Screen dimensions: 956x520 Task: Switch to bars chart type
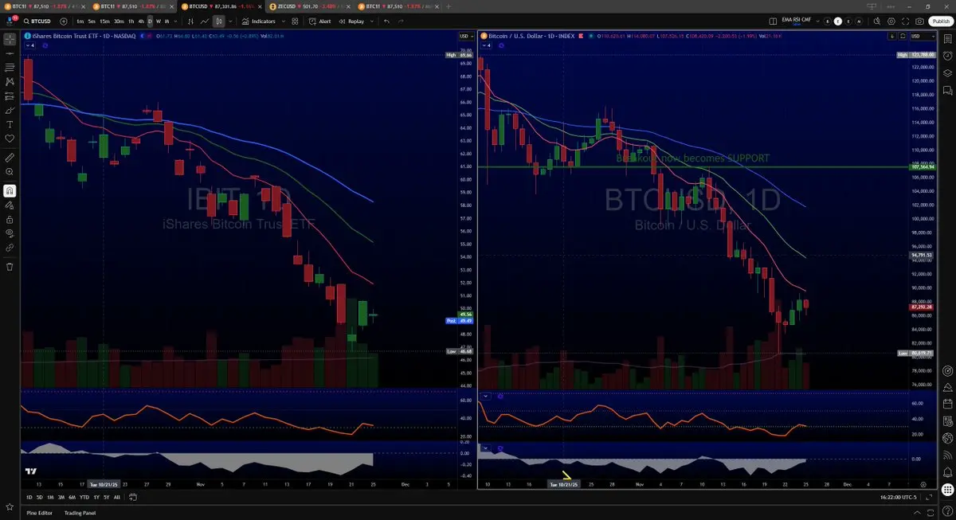click(x=190, y=21)
